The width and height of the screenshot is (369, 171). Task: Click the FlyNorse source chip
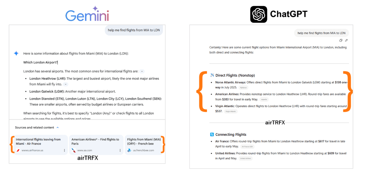243,88
